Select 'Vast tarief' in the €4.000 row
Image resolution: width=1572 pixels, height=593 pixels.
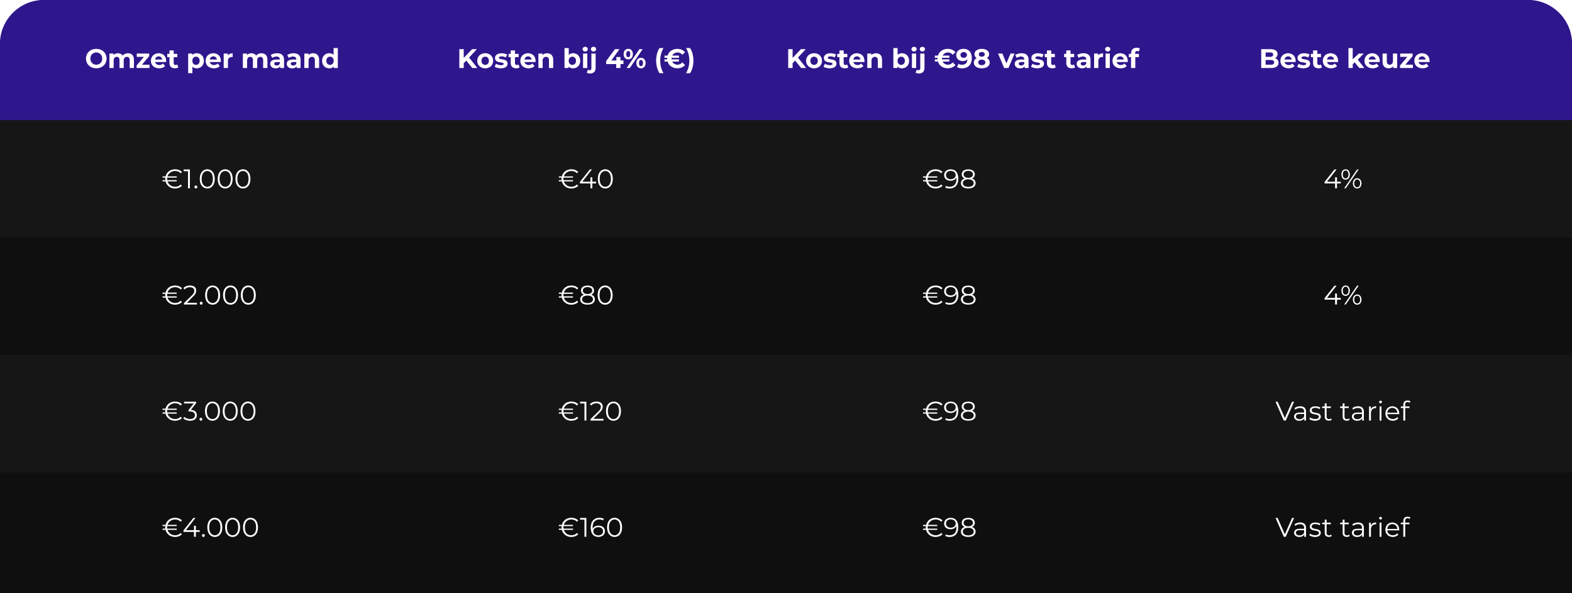1342,528
